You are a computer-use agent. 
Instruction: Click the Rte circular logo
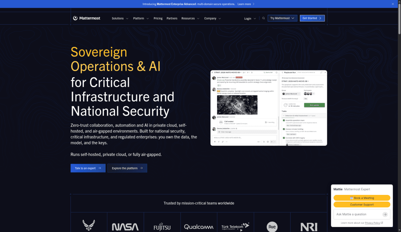point(272,227)
